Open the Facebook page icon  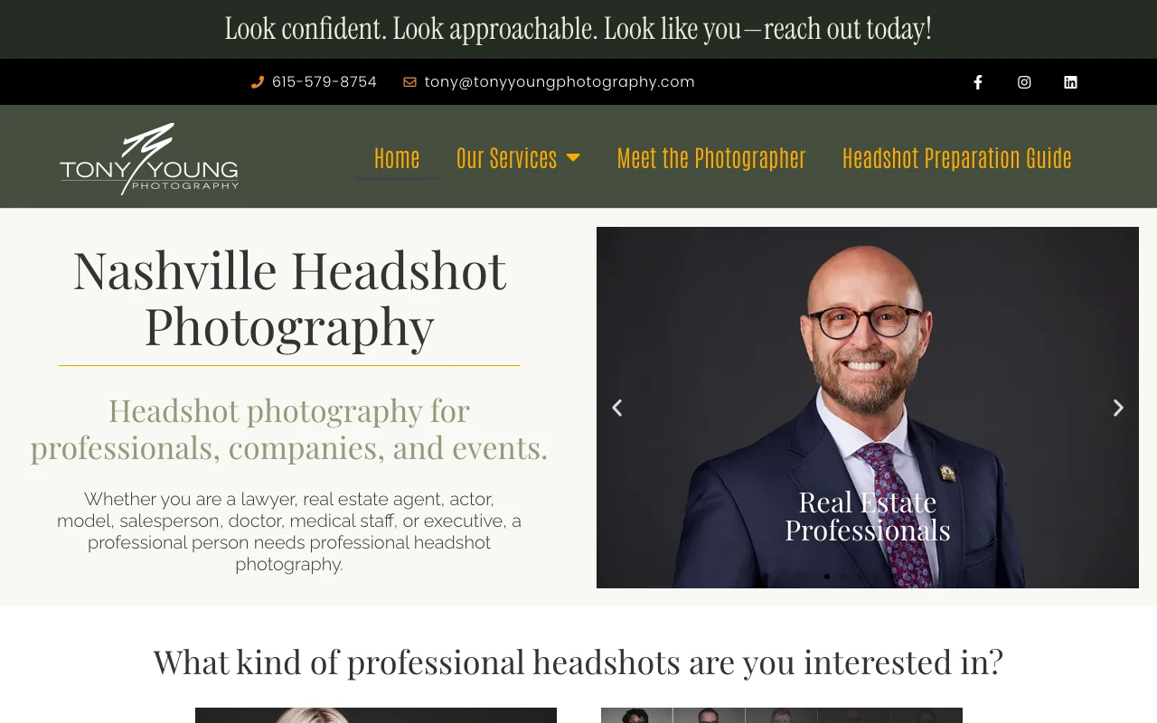[x=977, y=82]
